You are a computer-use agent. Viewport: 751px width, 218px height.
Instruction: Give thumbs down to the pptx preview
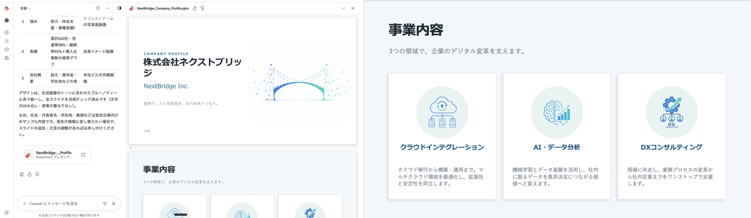pyautogui.click(x=202, y=8)
